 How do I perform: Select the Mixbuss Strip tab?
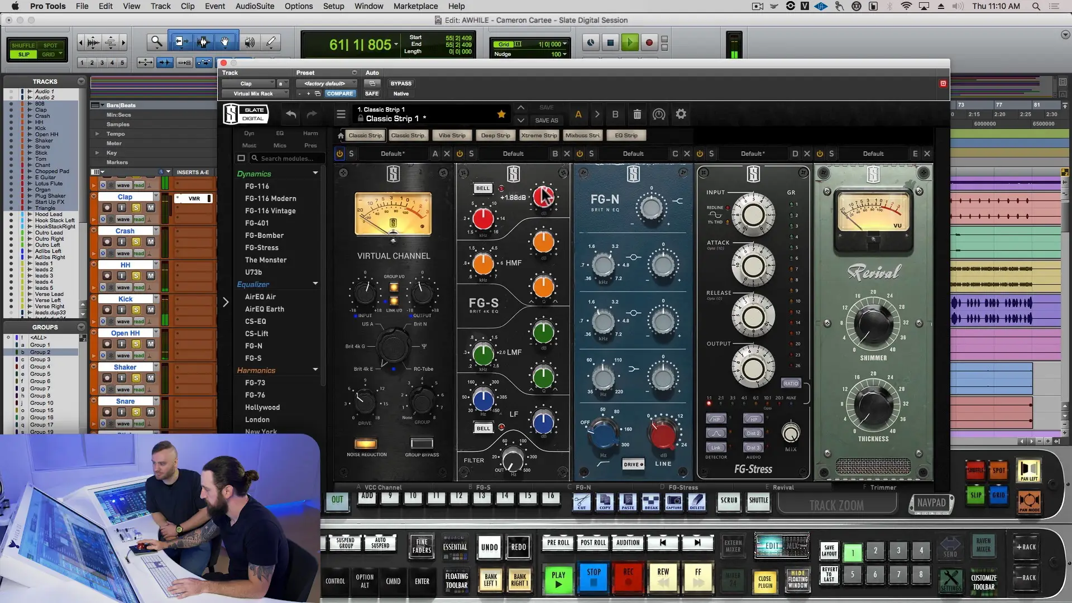(x=582, y=136)
